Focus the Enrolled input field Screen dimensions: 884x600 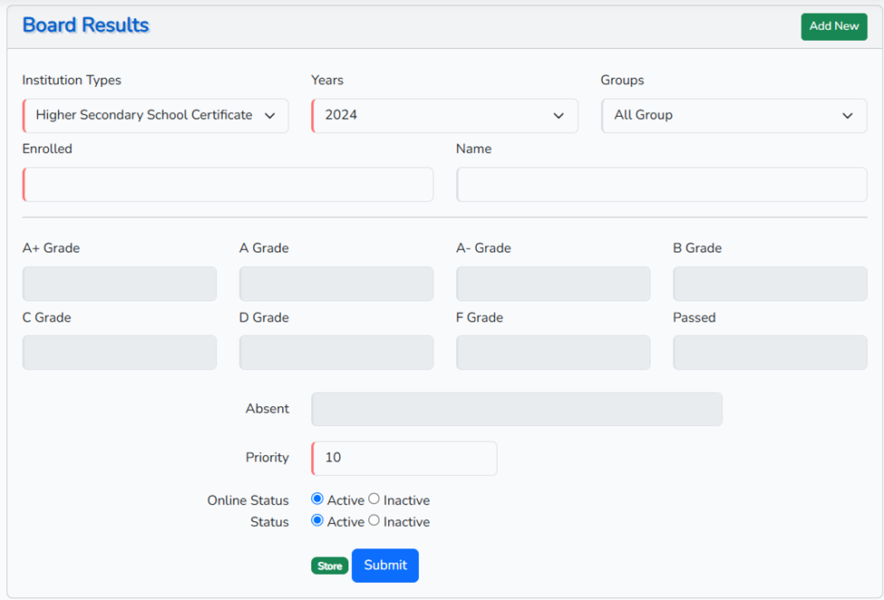click(x=228, y=185)
